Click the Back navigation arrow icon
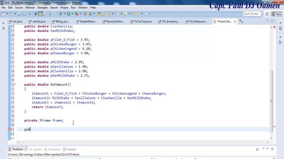The width and height of the screenshot is (284, 159). point(138,14)
